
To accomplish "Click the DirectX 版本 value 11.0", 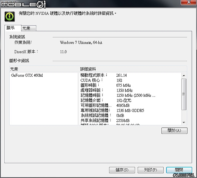I will 63,52.
